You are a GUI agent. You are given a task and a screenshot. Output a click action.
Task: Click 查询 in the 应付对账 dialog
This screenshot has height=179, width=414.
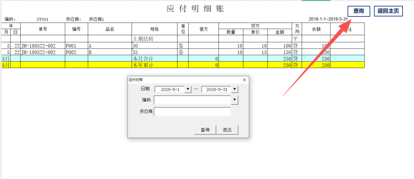pyautogui.click(x=205, y=130)
